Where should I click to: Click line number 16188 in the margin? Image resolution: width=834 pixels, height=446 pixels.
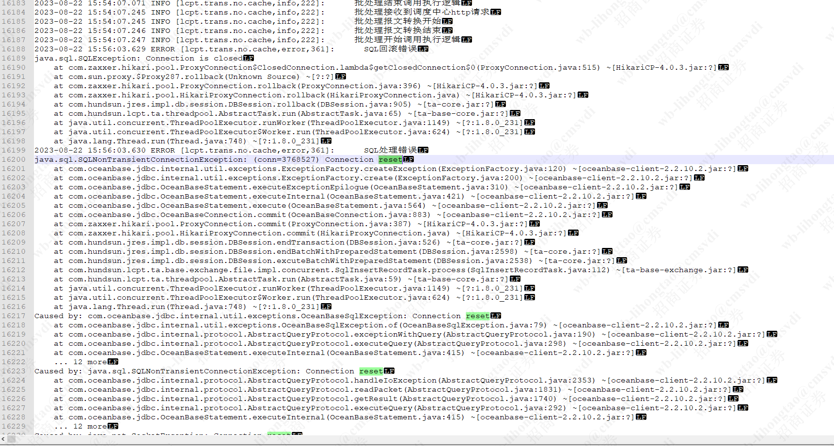(x=14, y=49)
